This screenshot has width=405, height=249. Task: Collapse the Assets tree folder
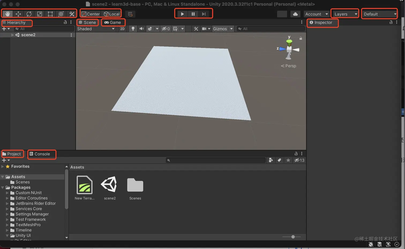click(3, 177)
